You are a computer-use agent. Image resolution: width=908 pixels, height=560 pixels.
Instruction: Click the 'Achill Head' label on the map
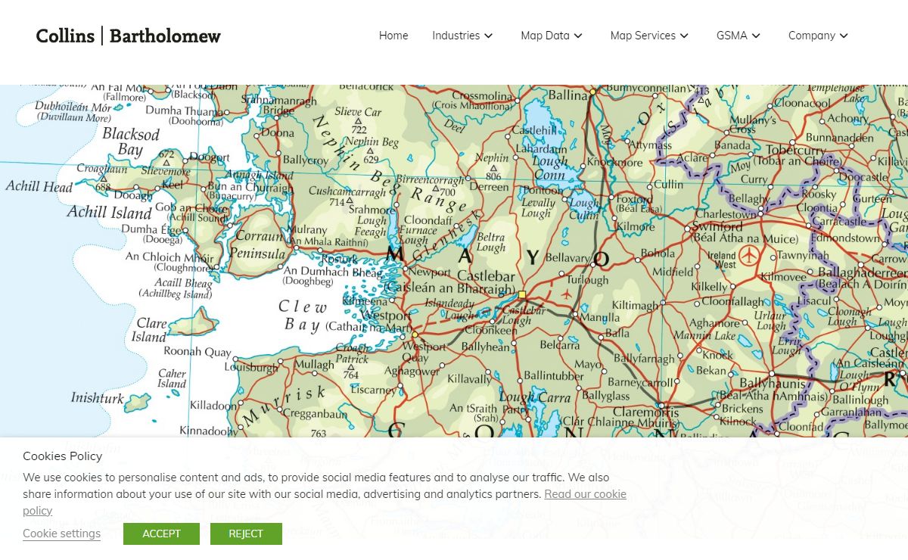[x=39, y=186]
